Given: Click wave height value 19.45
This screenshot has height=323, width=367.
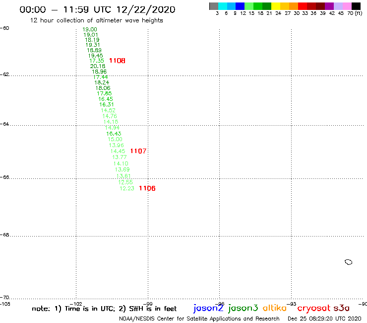Looking at the screenshot, I should (x=96, y=56).
